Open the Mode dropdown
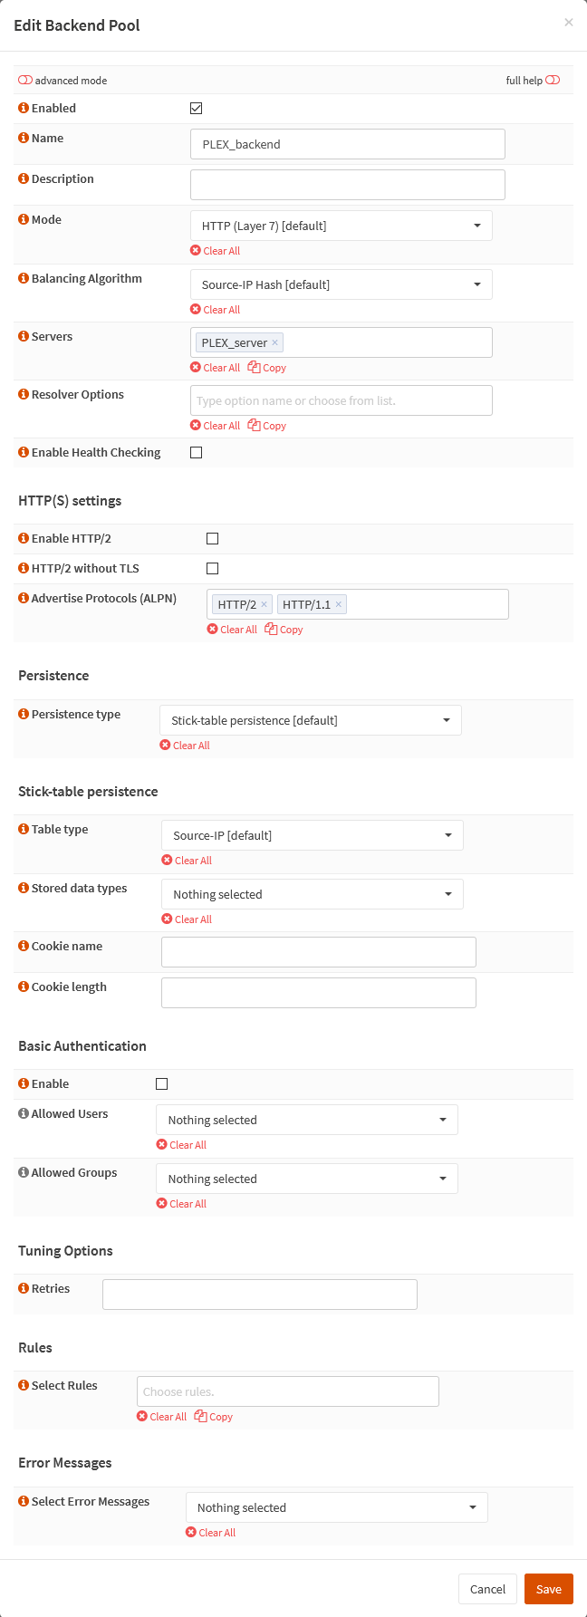The image size is (587, 1617). coord(341,226)
